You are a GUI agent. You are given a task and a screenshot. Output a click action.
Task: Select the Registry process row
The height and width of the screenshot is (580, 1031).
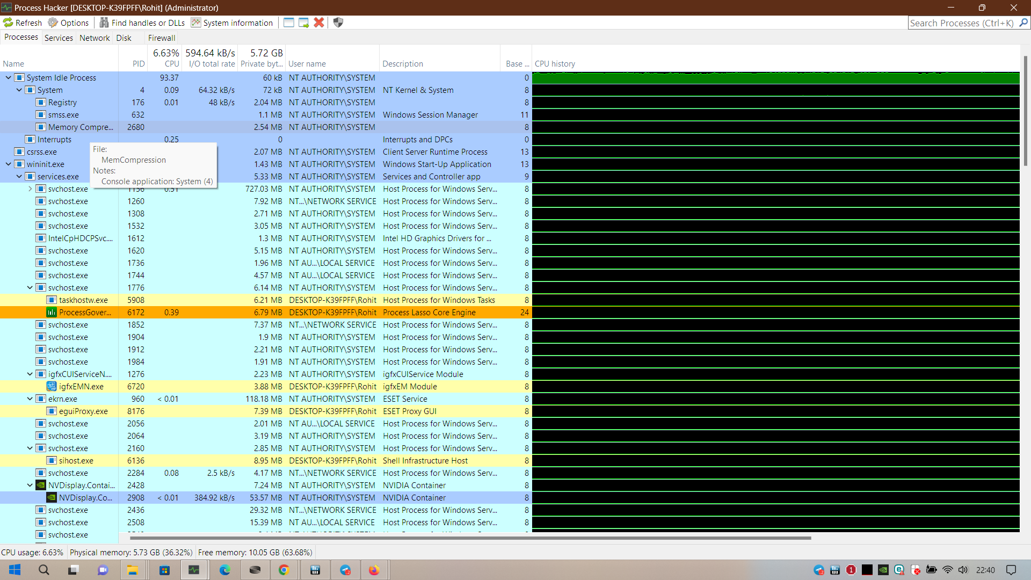(x=266, y=103)
